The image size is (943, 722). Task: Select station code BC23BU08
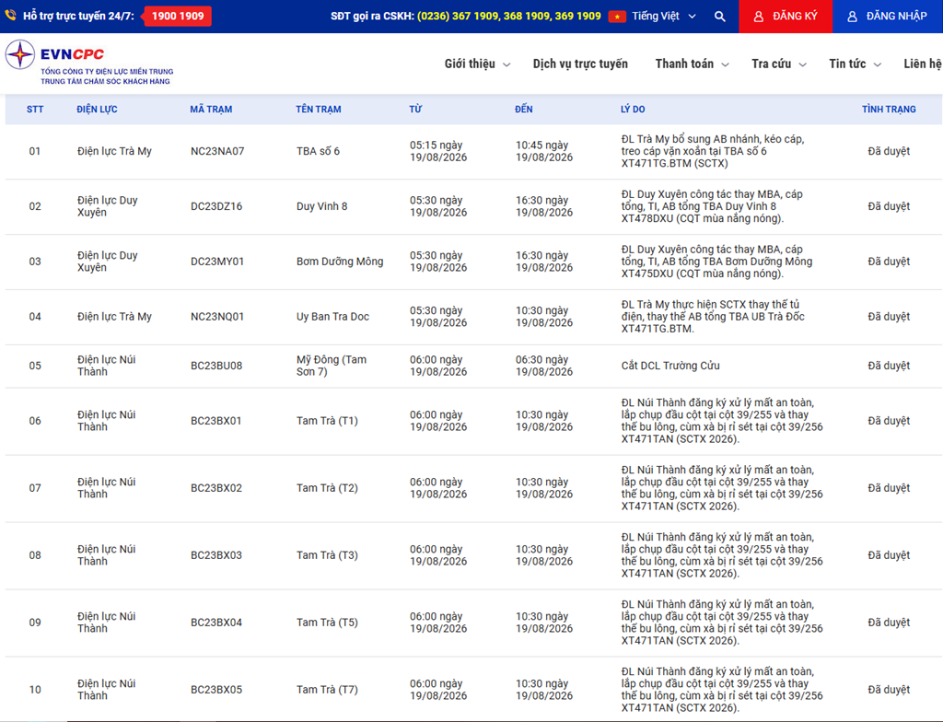pyautogui.click(x=216, y=366)
